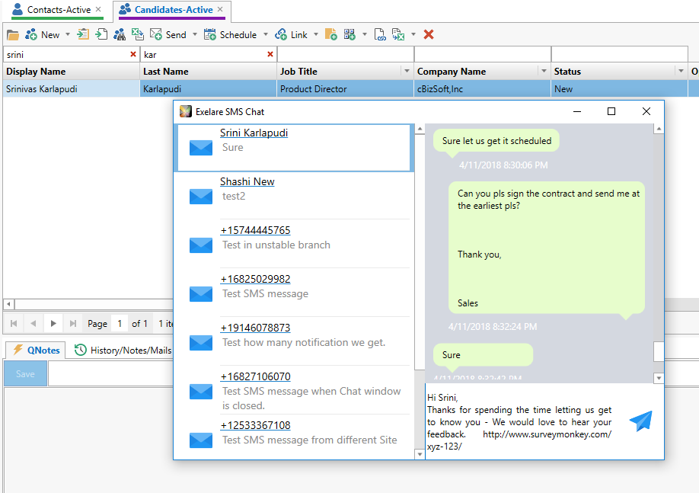Click envelope icon beside +19146078873
This screenshot has height=493, width=699.
coord(201,343)
